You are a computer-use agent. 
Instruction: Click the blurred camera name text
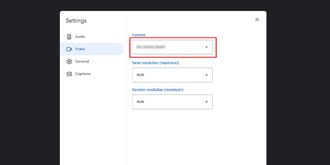click(150, 47)
